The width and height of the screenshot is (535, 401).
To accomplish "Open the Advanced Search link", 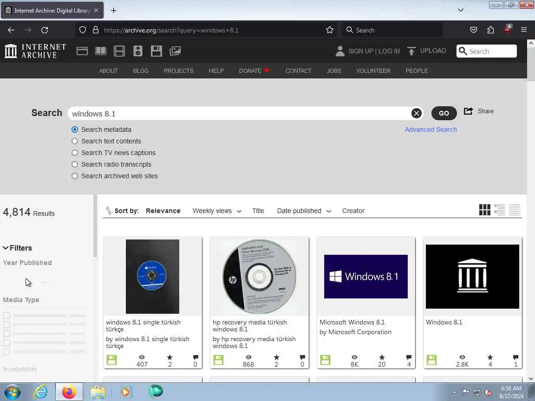I will pos(431,129).
